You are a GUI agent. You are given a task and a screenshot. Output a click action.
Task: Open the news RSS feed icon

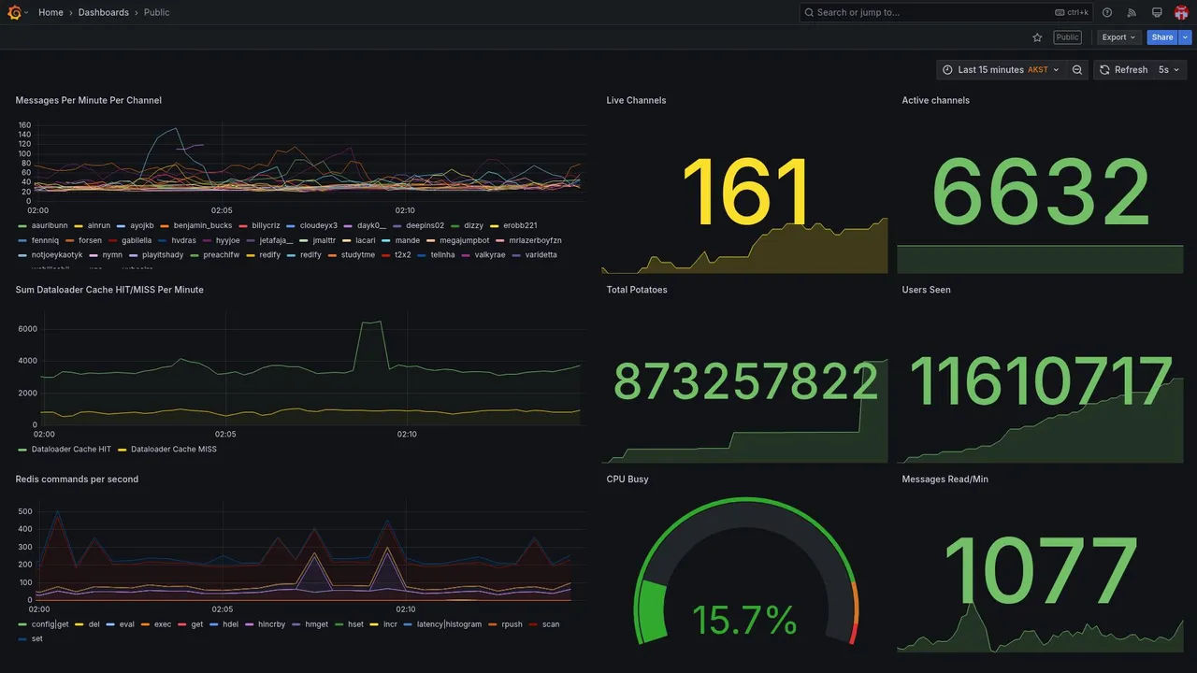point(1132,12)
